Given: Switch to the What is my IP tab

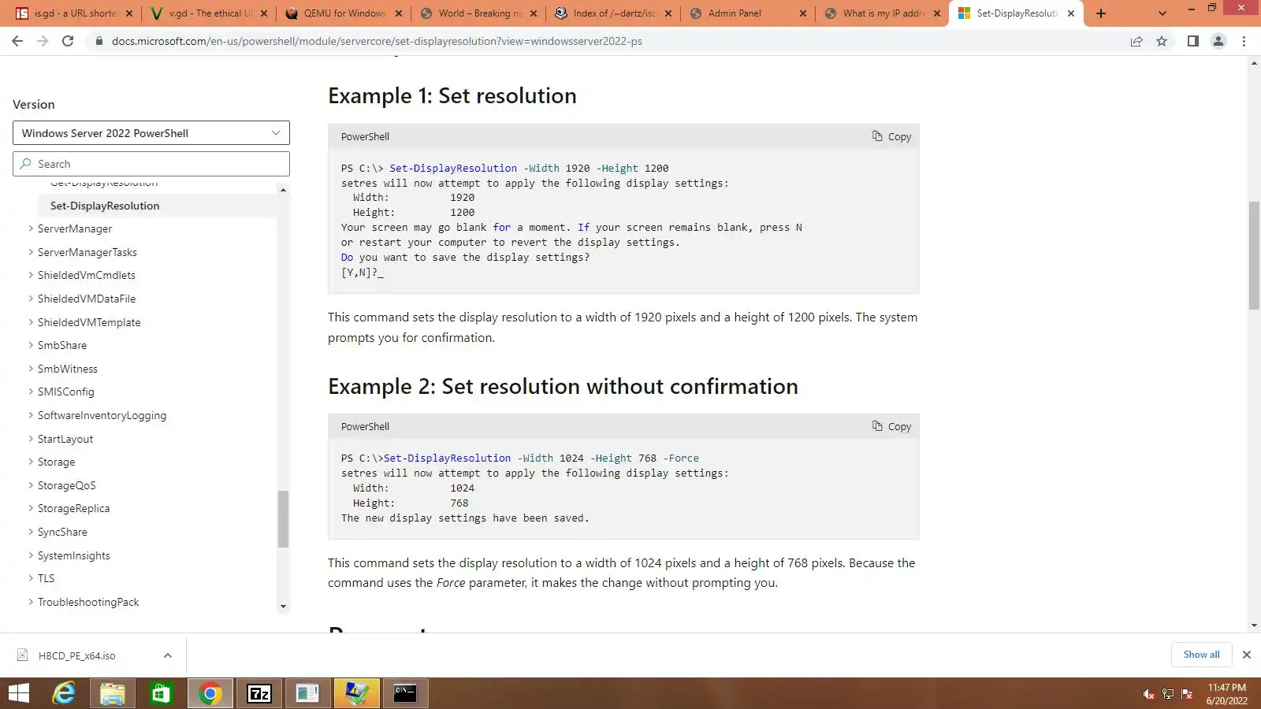Looking at the screenshot, I should coord(883,13).
